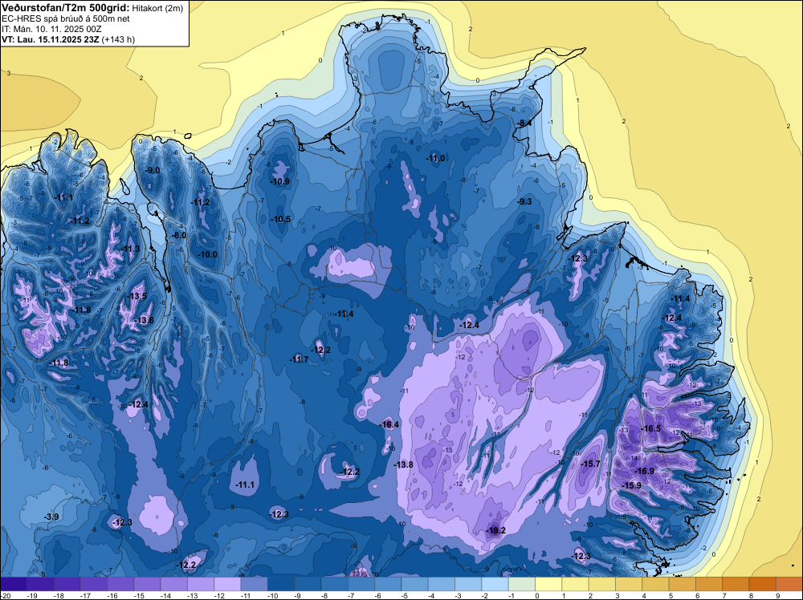Click the -10.5 temperature label
803x600 pixels.
[280, 219]
